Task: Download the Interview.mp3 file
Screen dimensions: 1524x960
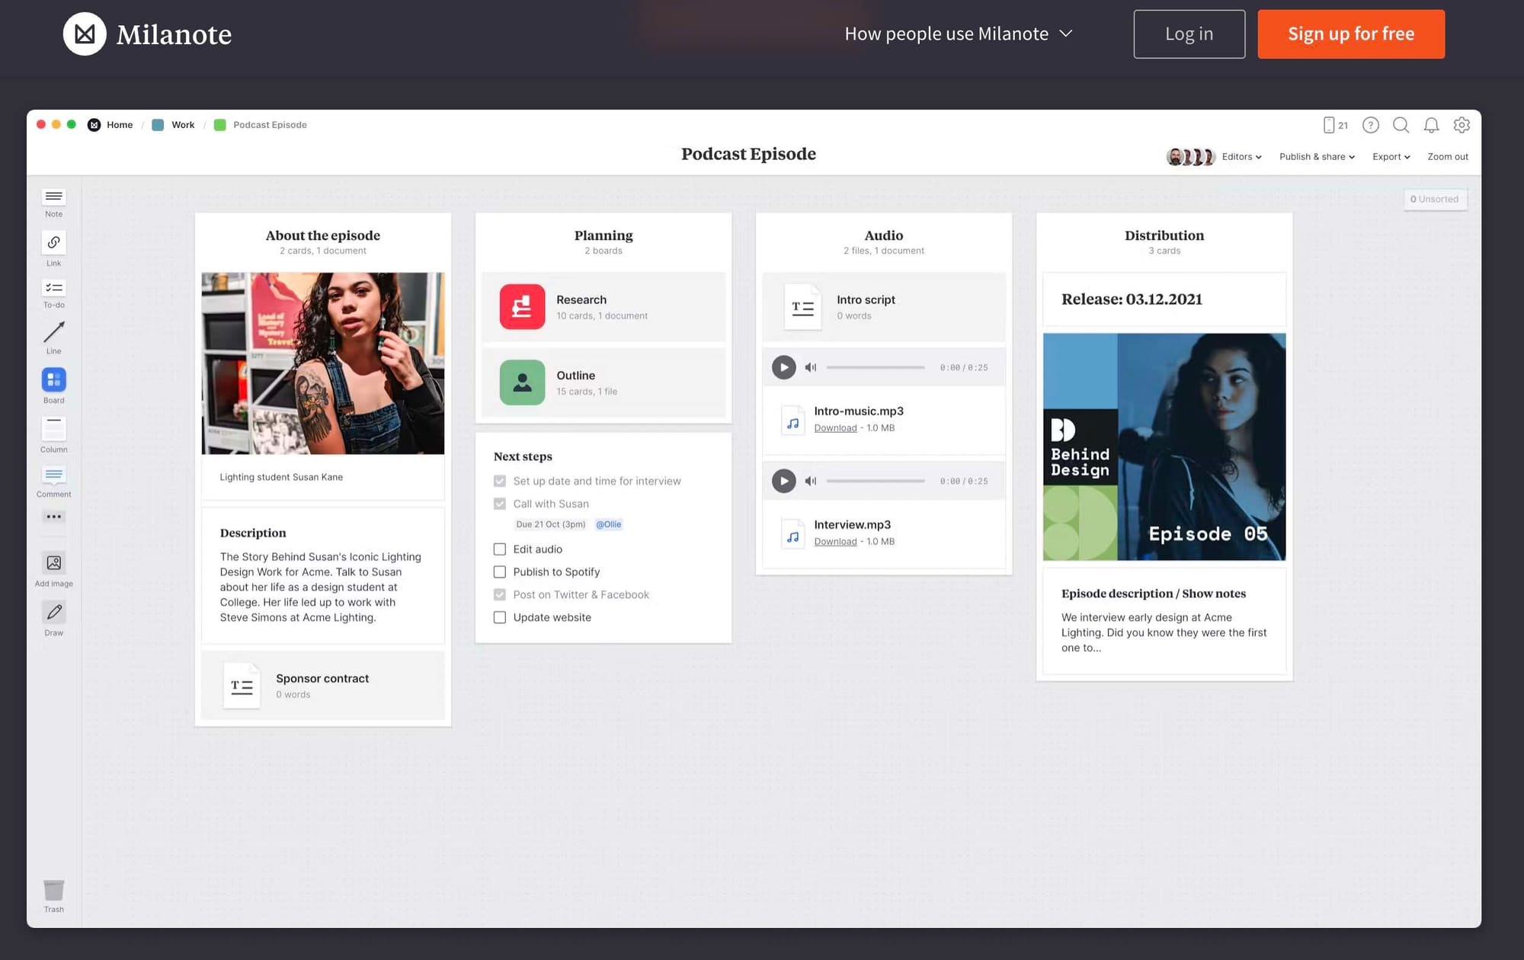Action: tap(835, 542)
